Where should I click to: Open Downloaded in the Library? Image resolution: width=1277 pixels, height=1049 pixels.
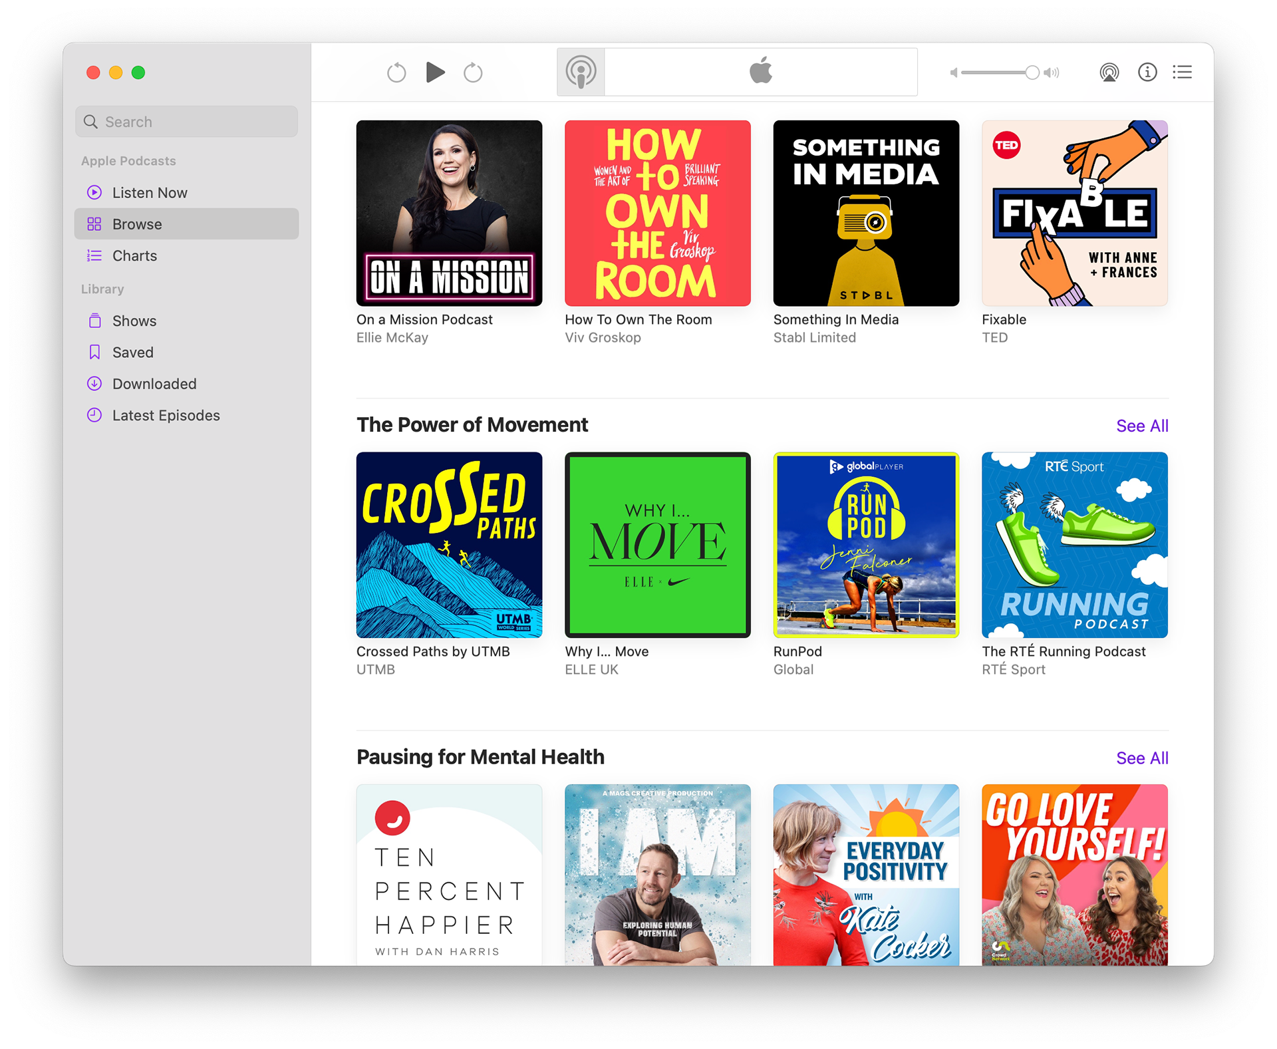point(186,384)
